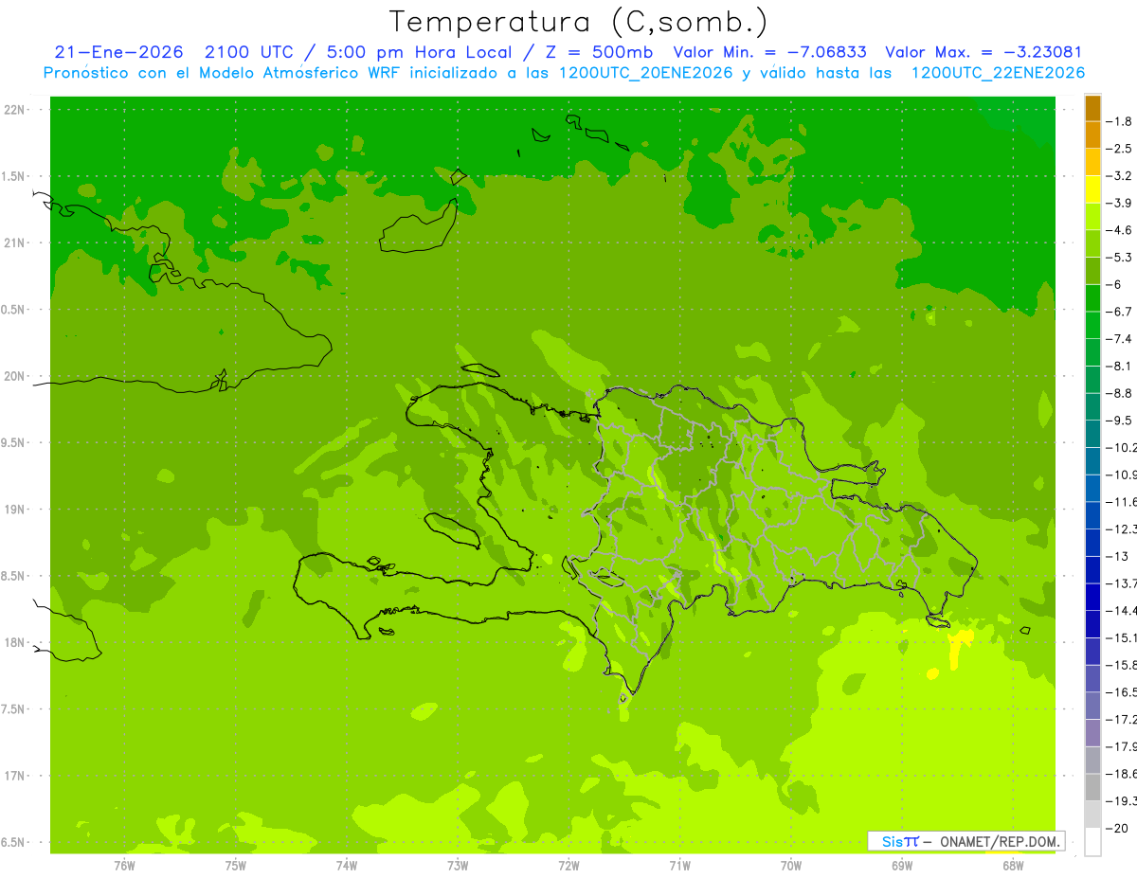
Task: Select valid-until time '1200UTC_22ENE2026'
Action: point(998,73)
